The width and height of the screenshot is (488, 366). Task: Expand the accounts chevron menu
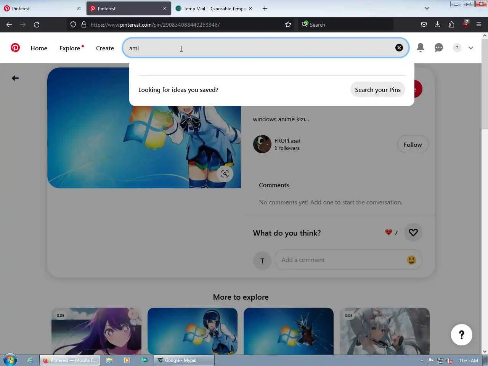tap(471, 48)
